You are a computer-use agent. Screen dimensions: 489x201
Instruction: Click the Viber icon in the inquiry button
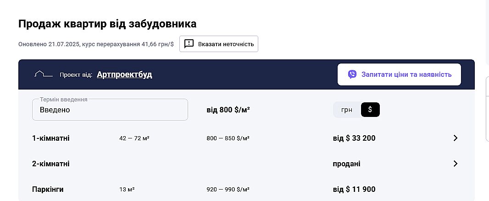point(352,74)
